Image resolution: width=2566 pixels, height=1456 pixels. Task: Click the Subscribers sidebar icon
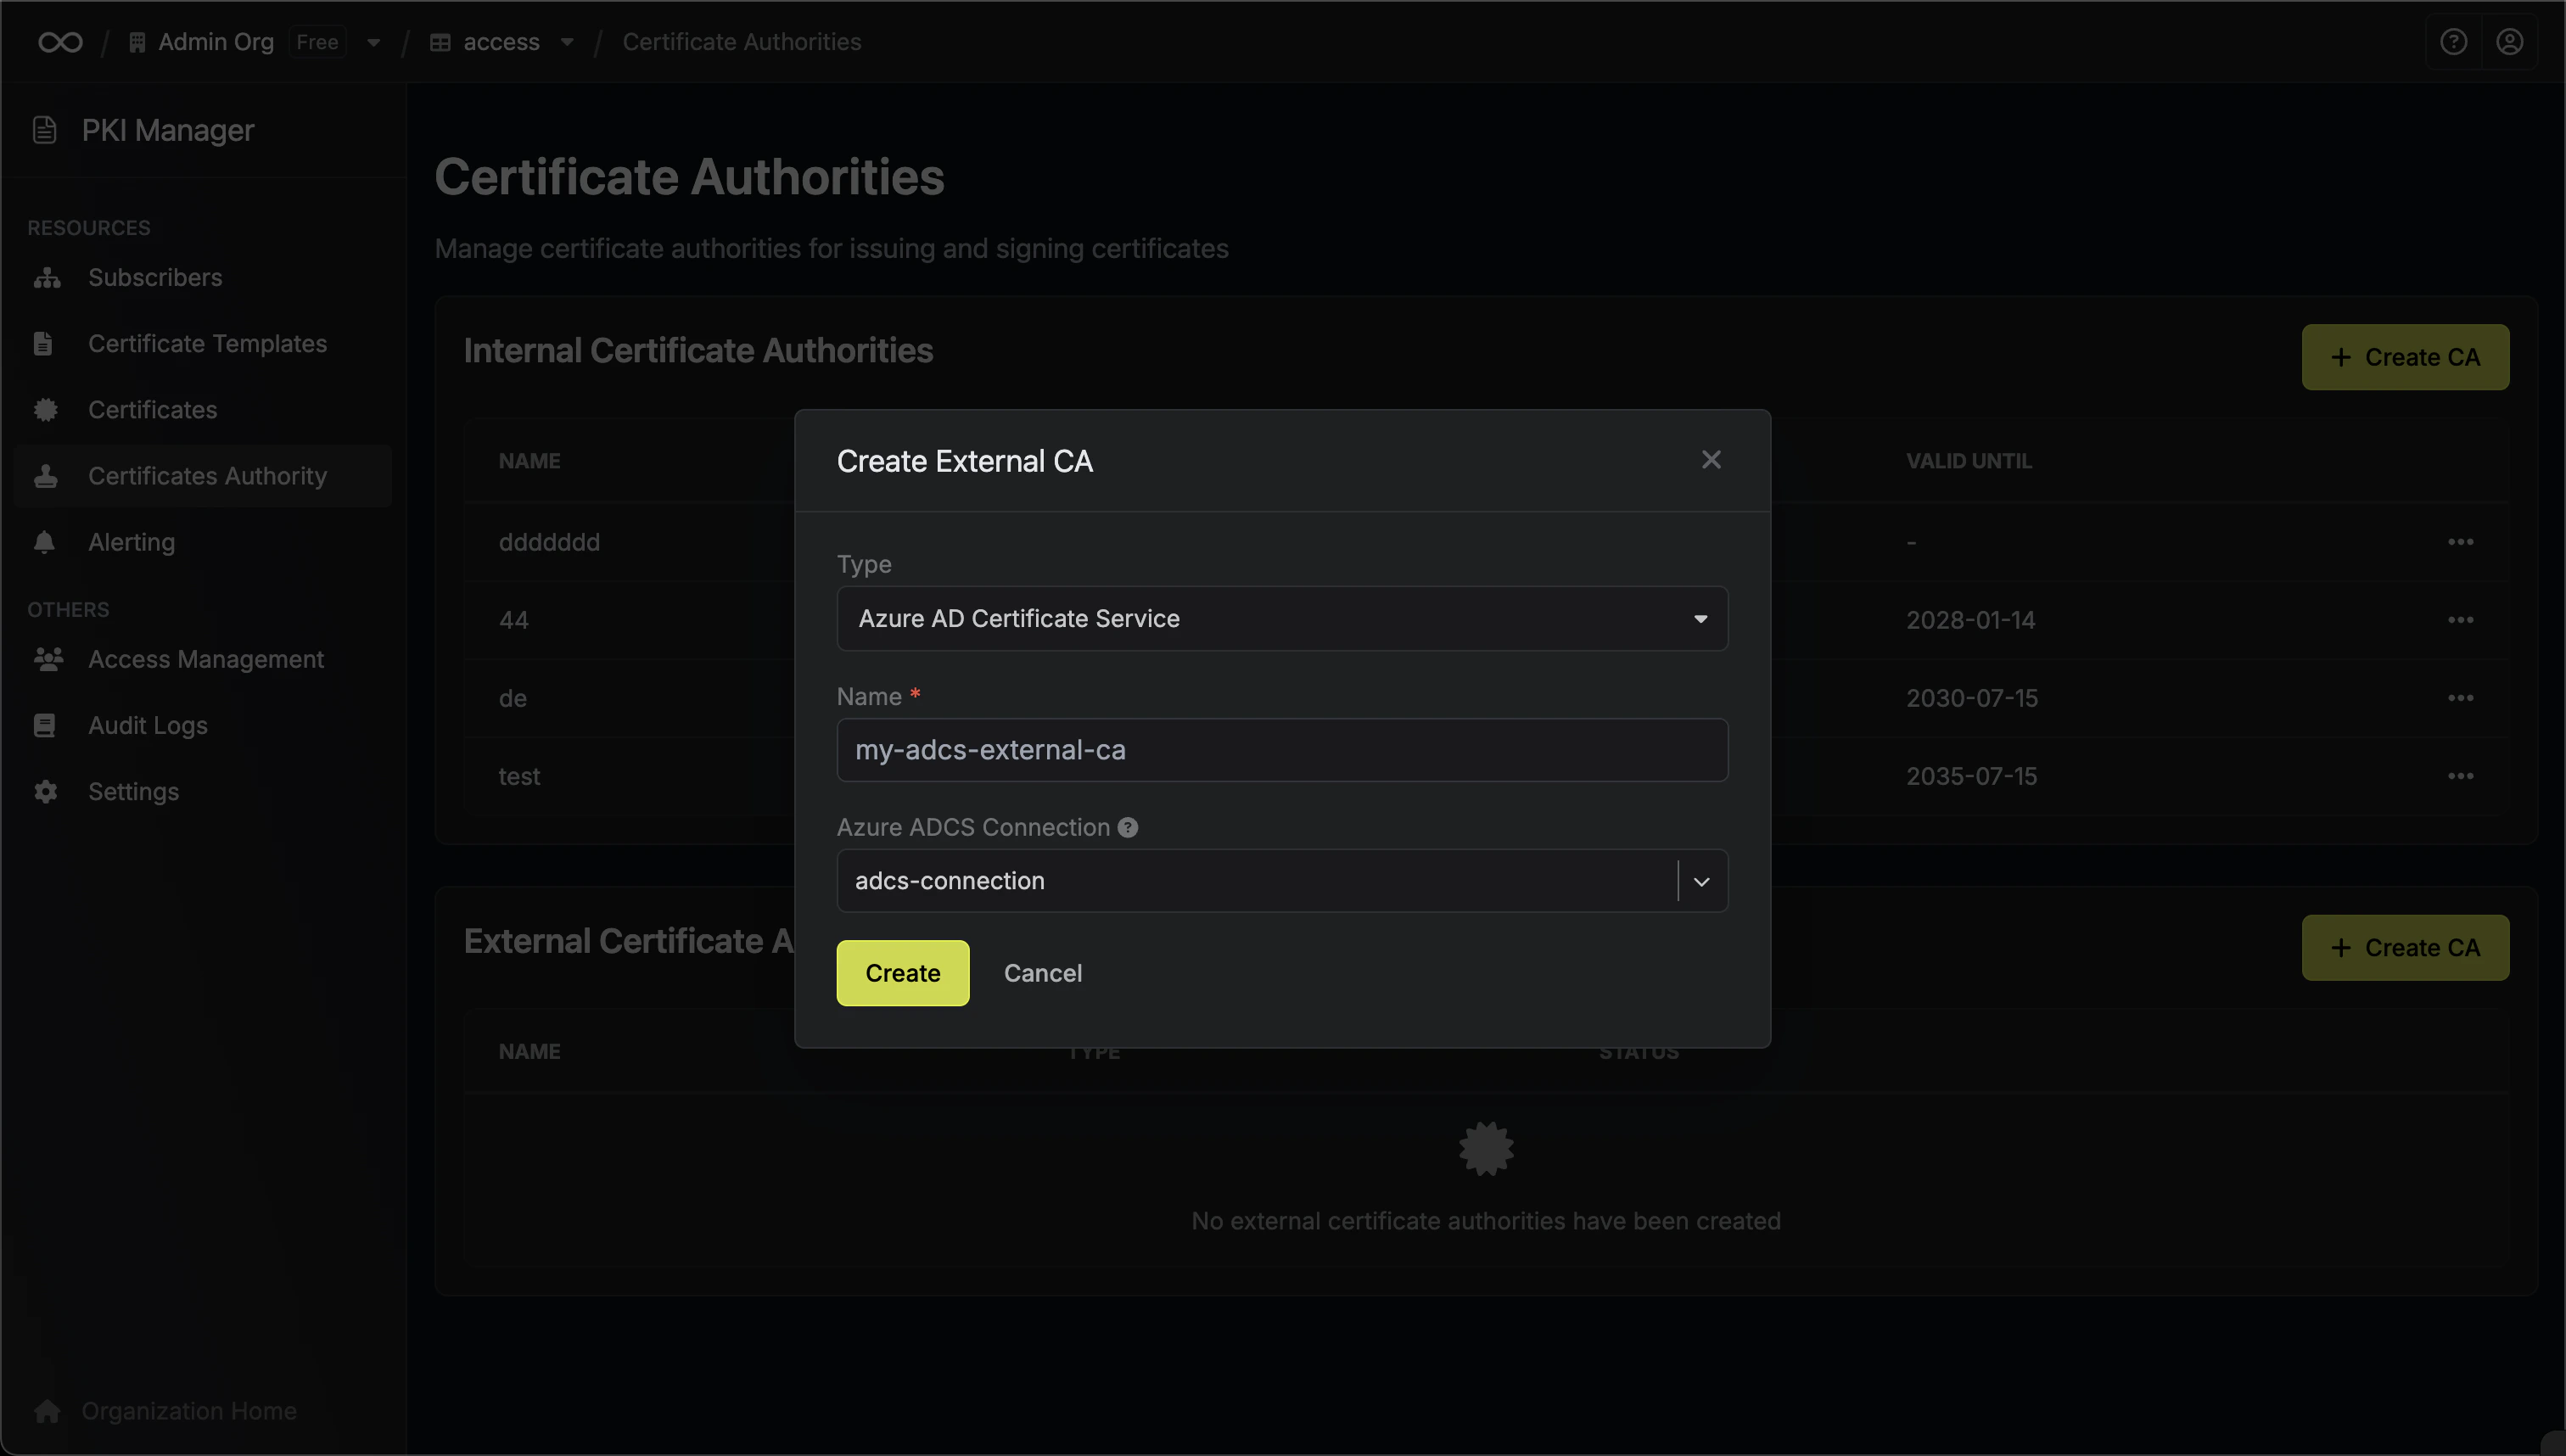(x=46, y=278)
